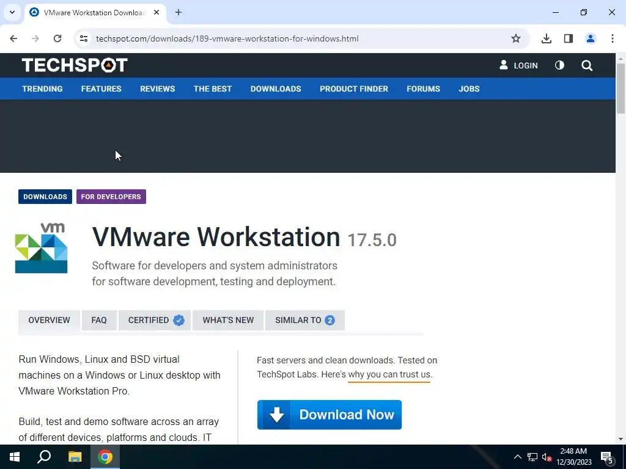Click the DOWNLOADS category badge
626x469 pixels.
point(45,197)
